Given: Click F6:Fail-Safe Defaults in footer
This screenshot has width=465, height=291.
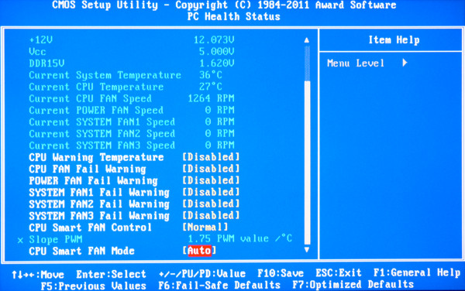Looking at the screenshot, I should click(219, 285).
